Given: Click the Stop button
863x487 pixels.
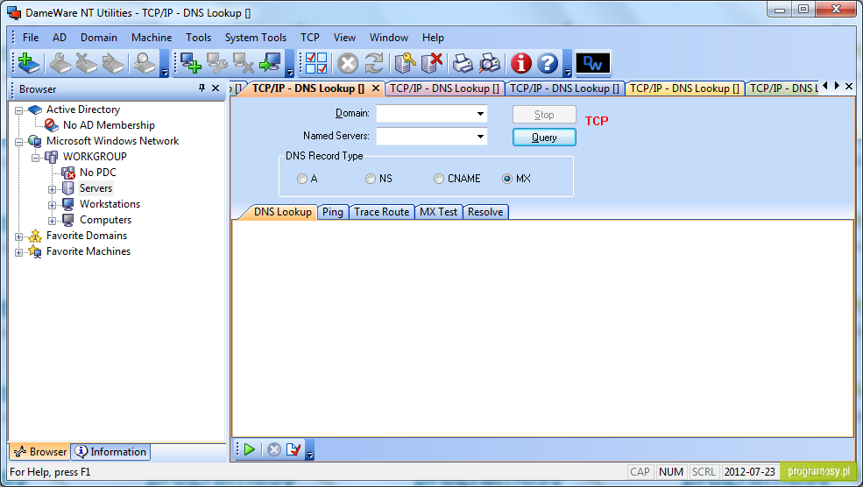Looking at the screenshot, I should pyautogui.click(x=544, y=115).
